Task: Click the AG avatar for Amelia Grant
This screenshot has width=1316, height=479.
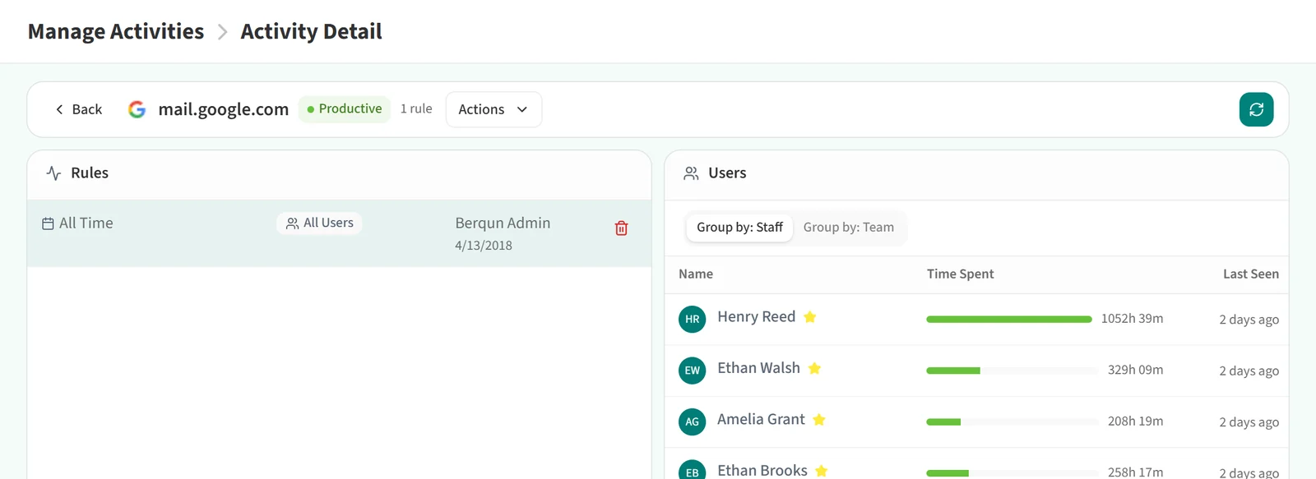Action: 693,421
